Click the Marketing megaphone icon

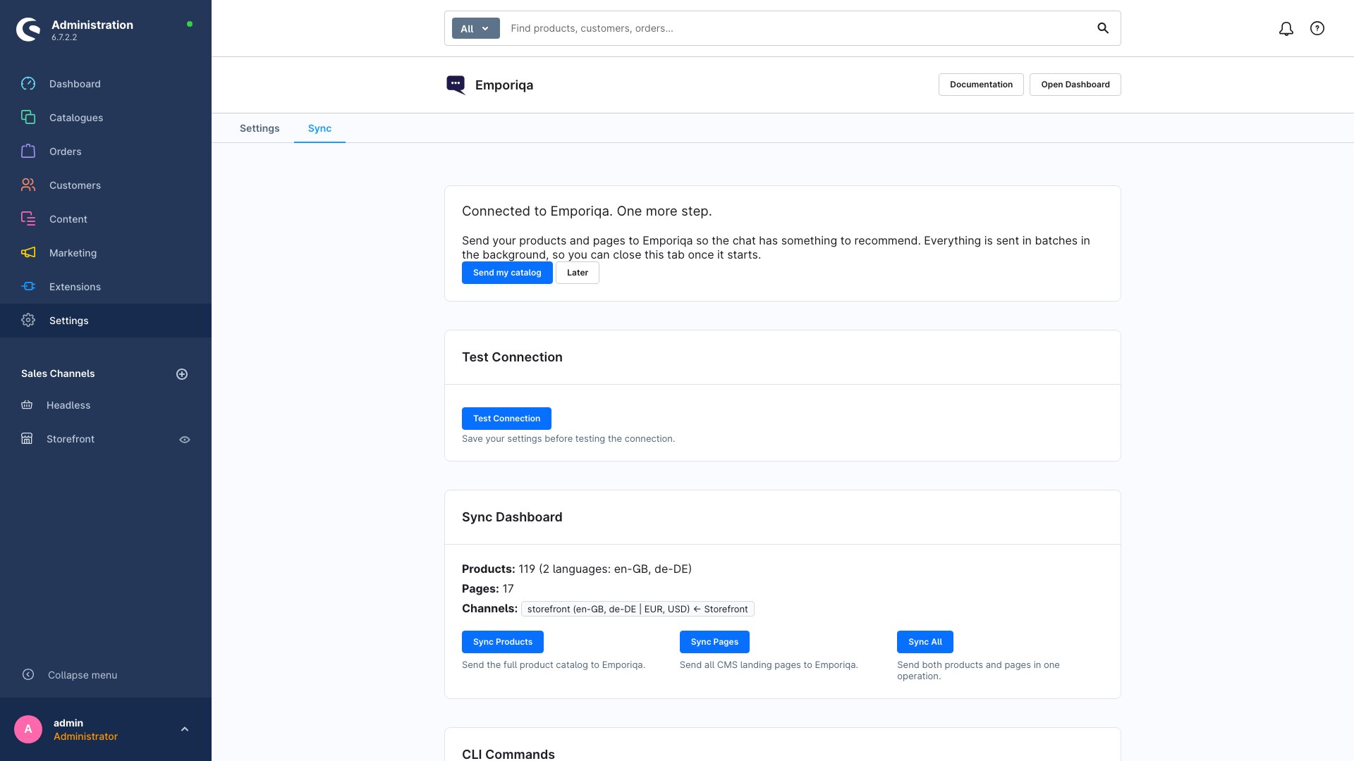(x=28, y=253)
